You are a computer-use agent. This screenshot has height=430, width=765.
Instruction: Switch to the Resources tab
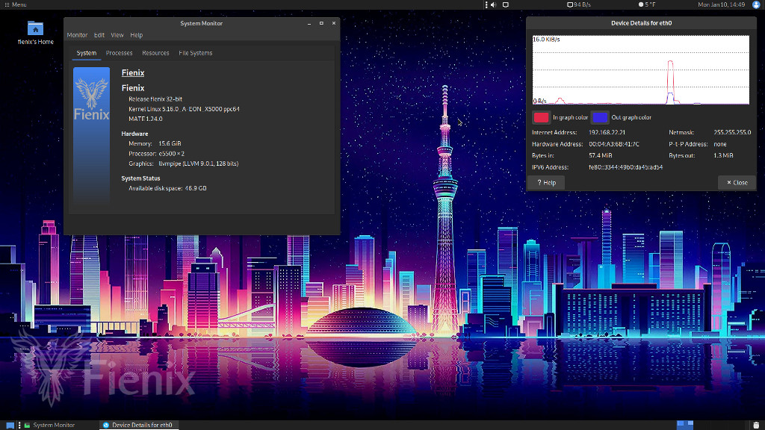click(155, 53)
